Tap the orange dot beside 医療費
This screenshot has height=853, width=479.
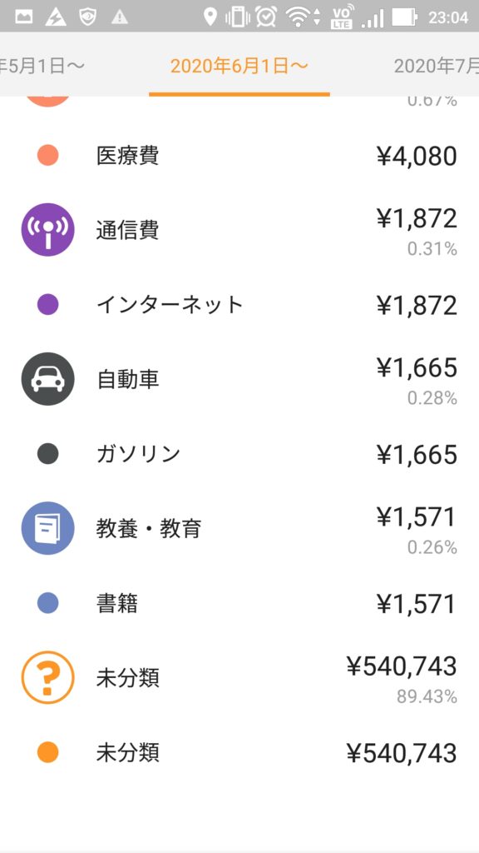coord(47,156)
